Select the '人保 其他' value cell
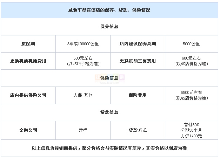 83,95
